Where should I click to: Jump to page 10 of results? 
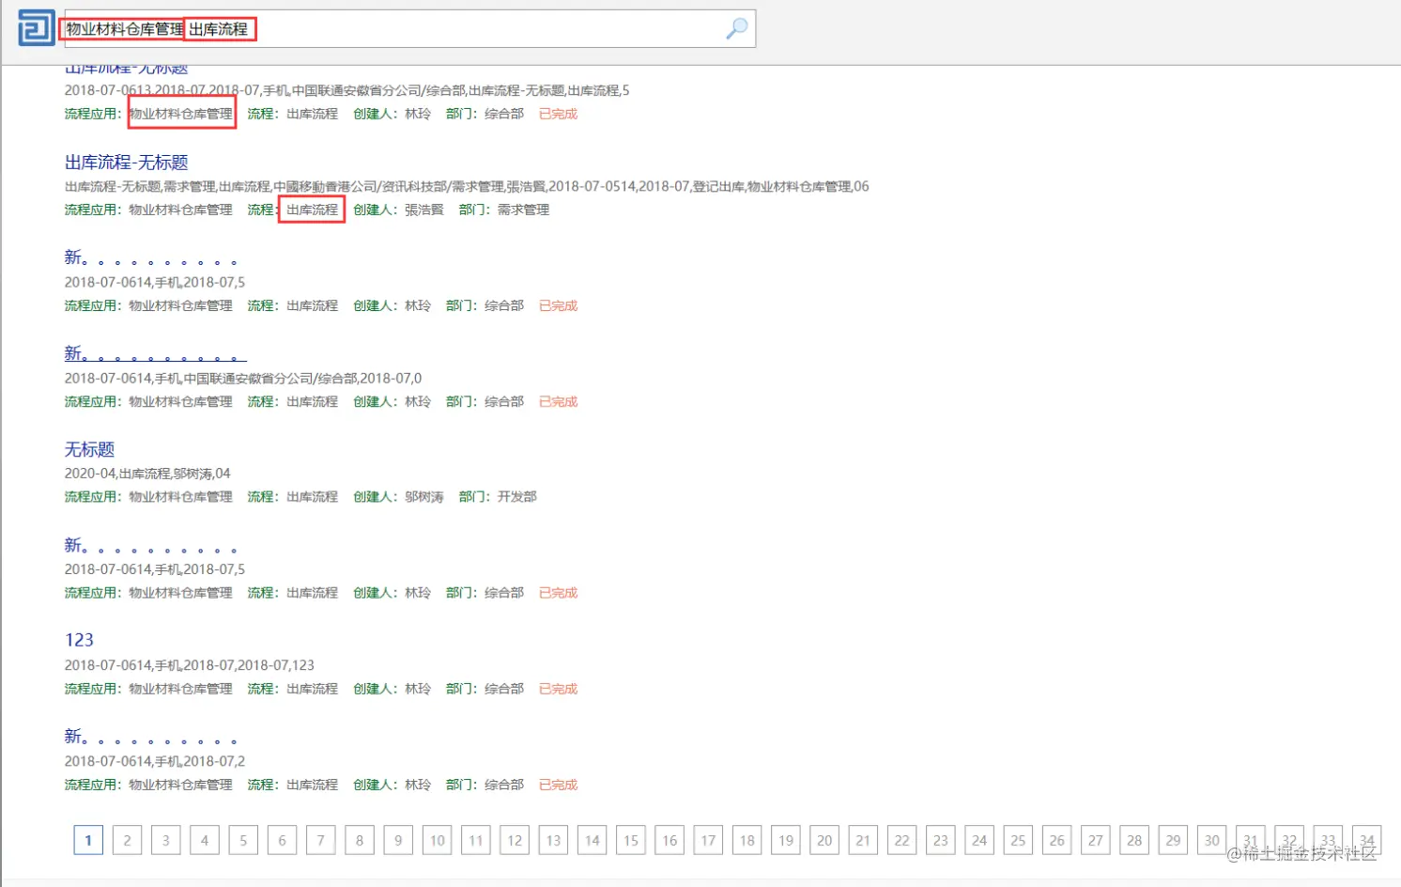click(437, 839)
